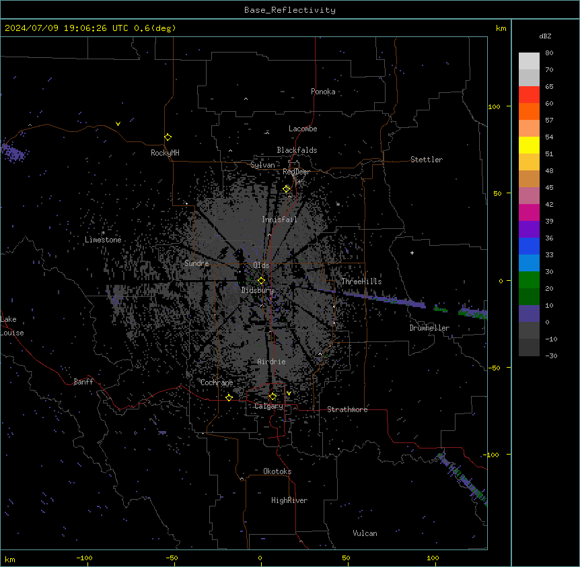
Task: Click the -50 tick label on the horizontal axis
Action: 172,558
